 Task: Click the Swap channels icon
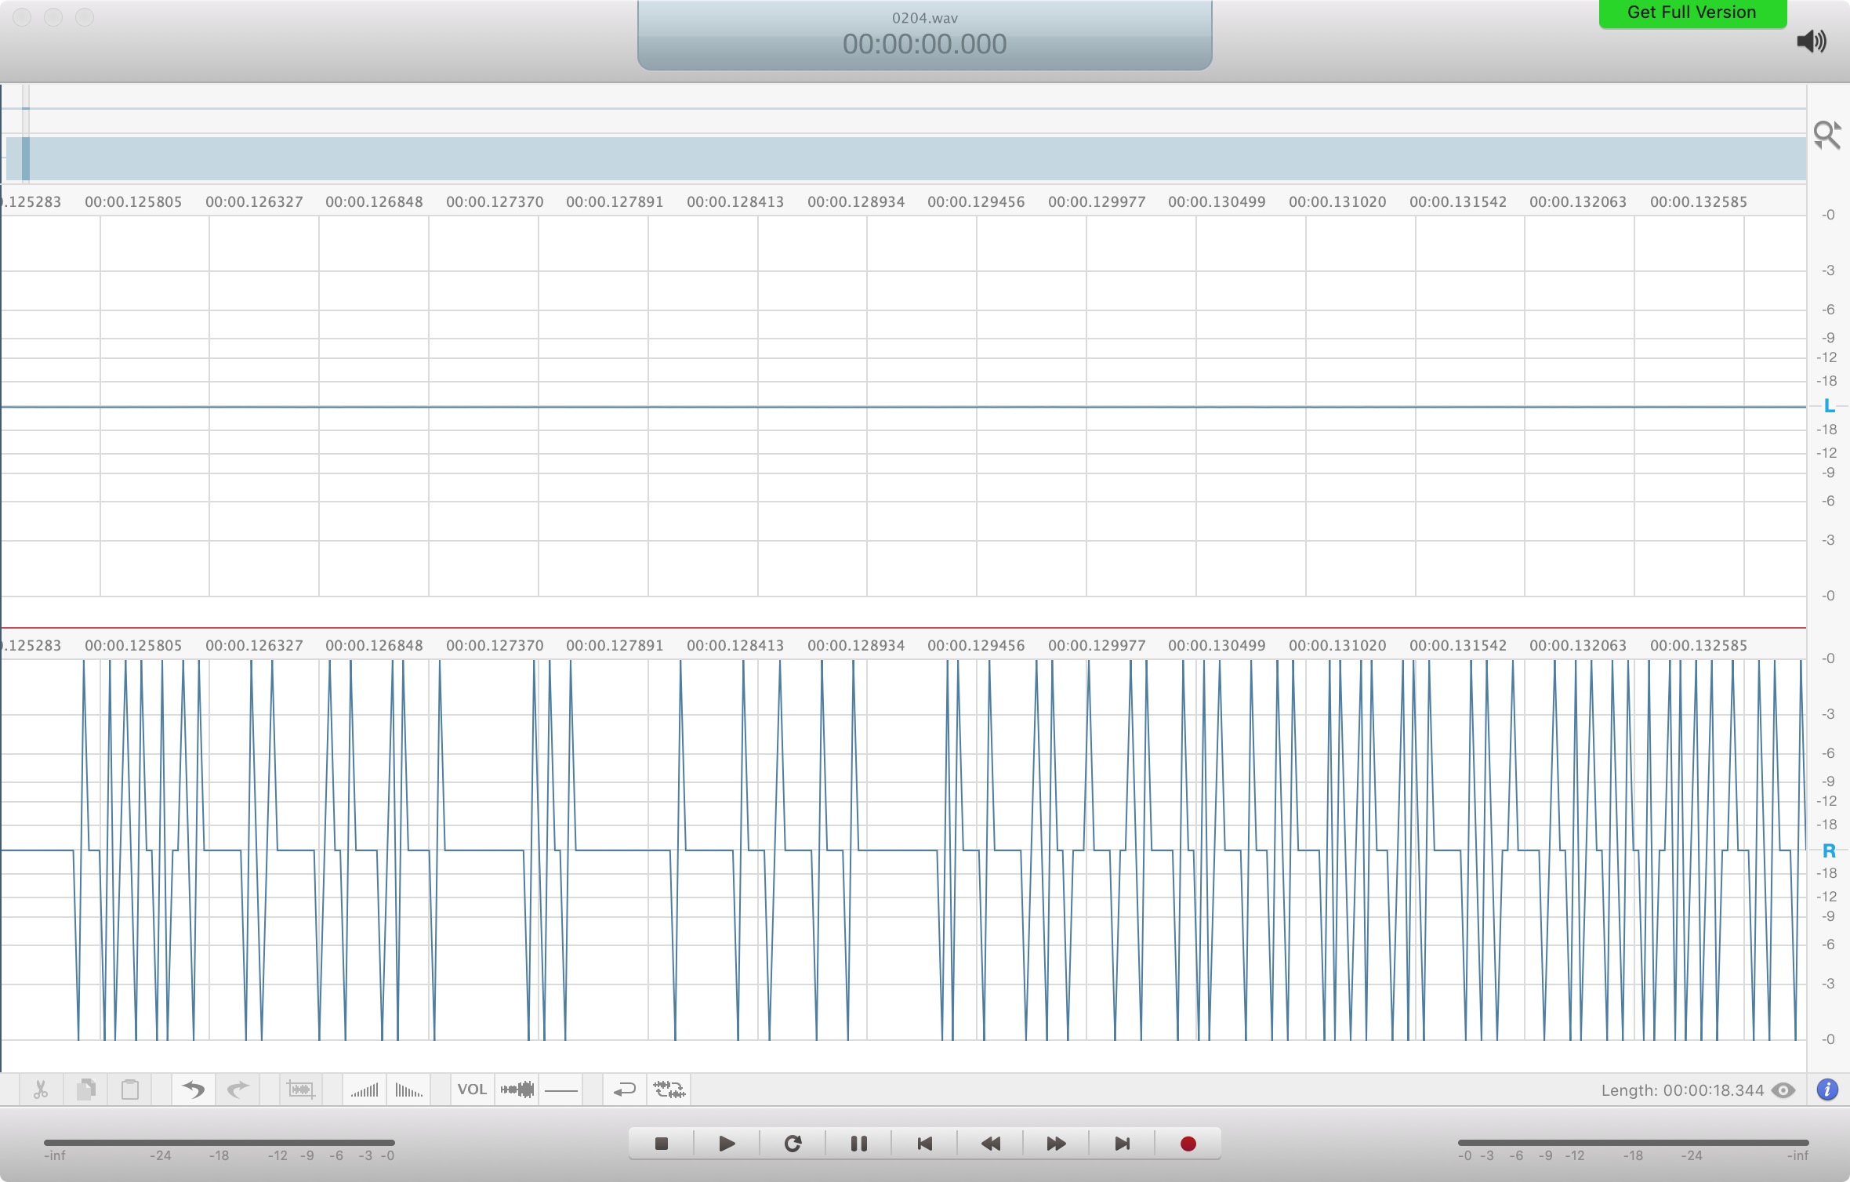pyautogui.click(x=669, y=1090)
